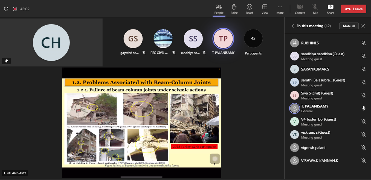Screen dimensions: 371x180
Task: Click the shield security icon
Action: click(x=6, y=9)
